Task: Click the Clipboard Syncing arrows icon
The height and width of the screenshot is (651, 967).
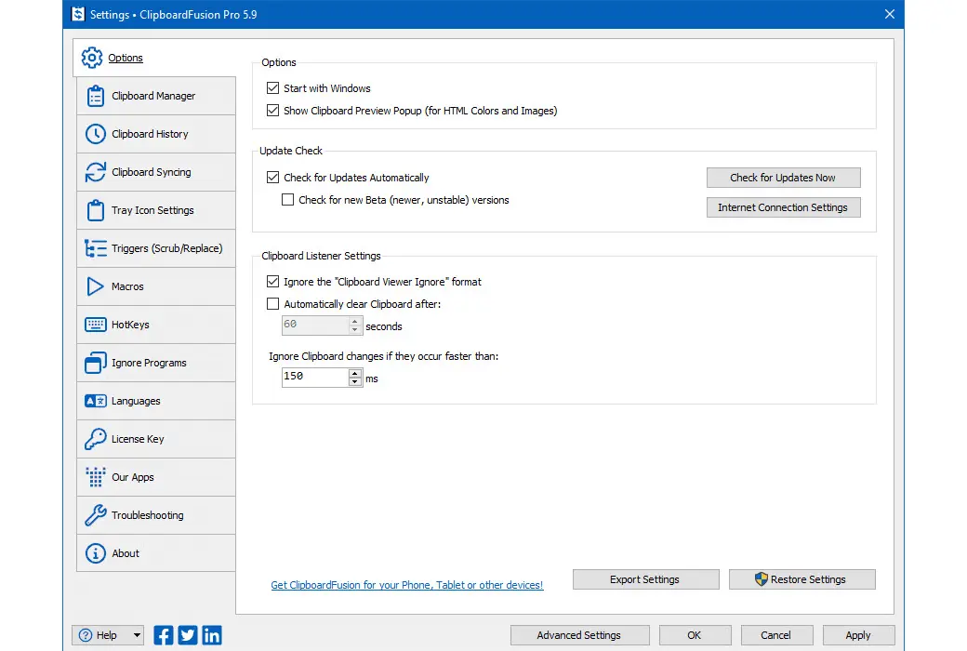Action: click(x=96, y=172)
